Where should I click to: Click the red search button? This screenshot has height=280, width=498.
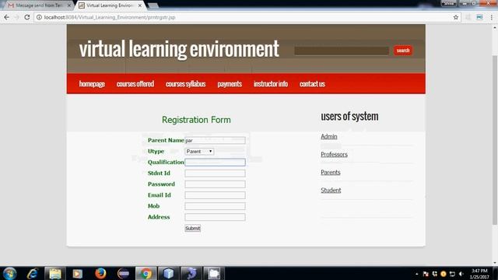coord(403,51)
